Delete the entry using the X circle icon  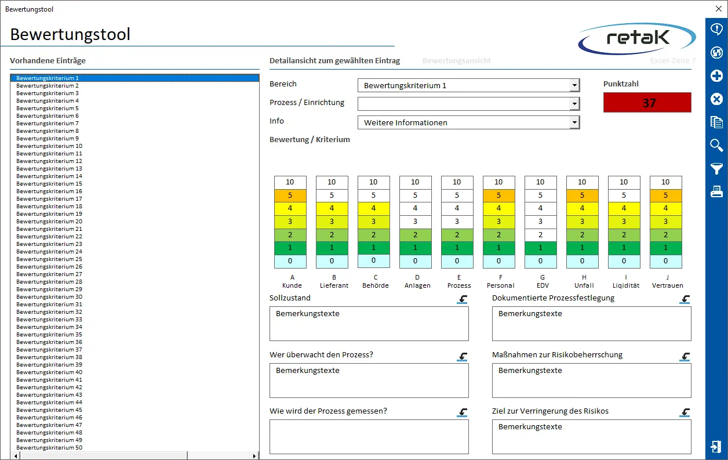point(717,99)
